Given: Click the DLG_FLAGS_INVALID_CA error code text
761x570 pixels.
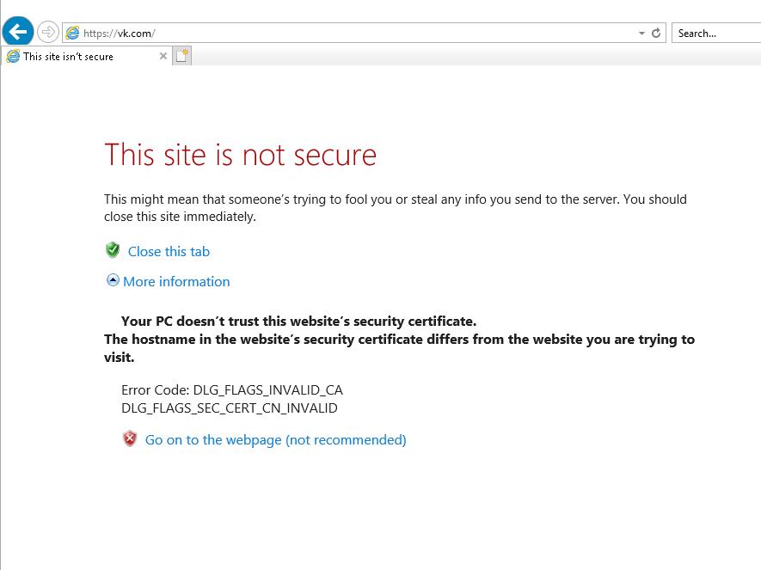Looking at the screenshot, I should coord(268,390).
